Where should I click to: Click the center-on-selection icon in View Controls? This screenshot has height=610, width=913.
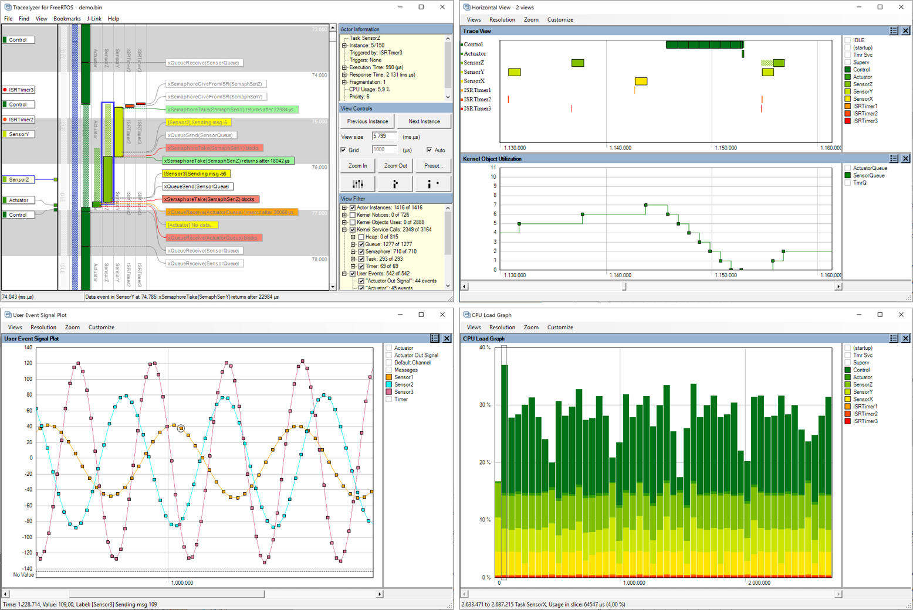pyautogui.click(x=395, y=183)
